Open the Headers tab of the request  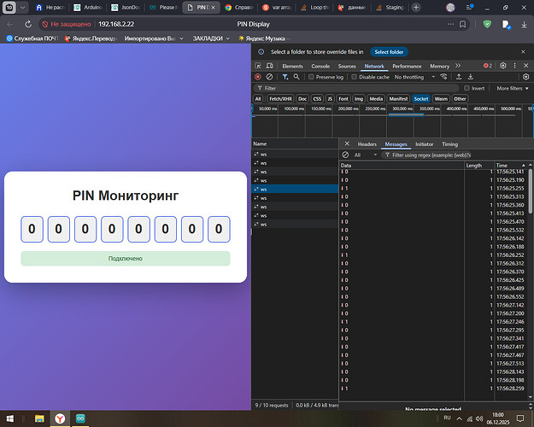[367, 144]
